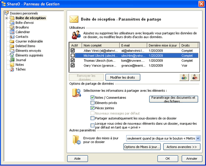Click the tom@truware e-mail cell
Screen dimensions: 206x166
click(133, 61)
